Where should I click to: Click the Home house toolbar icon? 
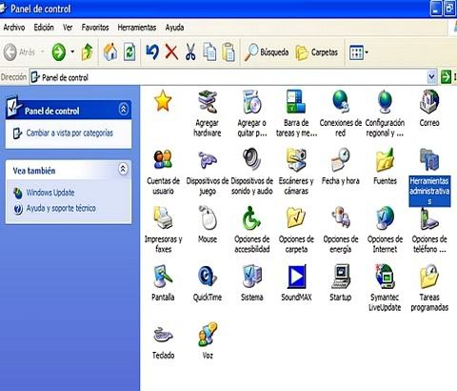click(110, 51)
